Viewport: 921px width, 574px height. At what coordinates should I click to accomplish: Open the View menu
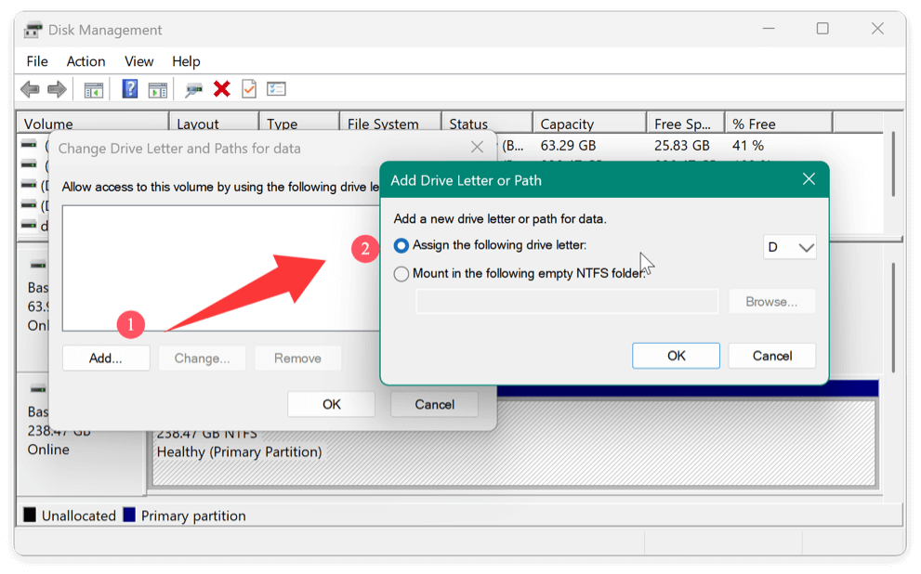pos(138,61)
